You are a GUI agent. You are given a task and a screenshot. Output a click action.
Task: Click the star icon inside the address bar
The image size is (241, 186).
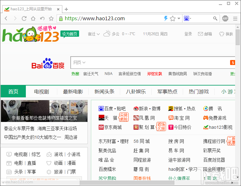click(172, 19)
